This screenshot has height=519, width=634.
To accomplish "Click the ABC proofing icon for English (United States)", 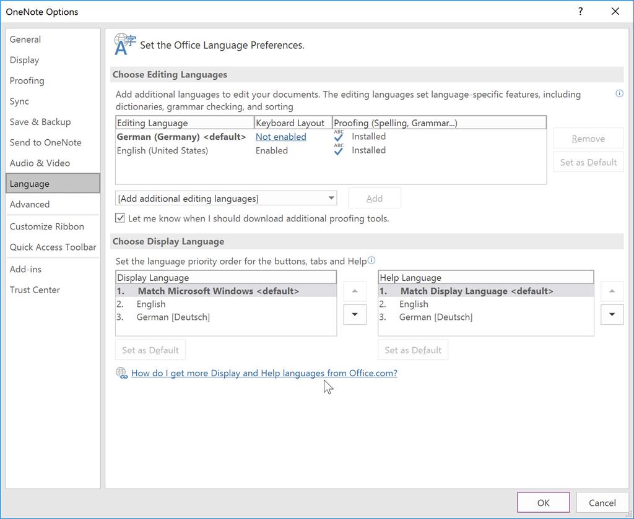I will pos(338,150).
